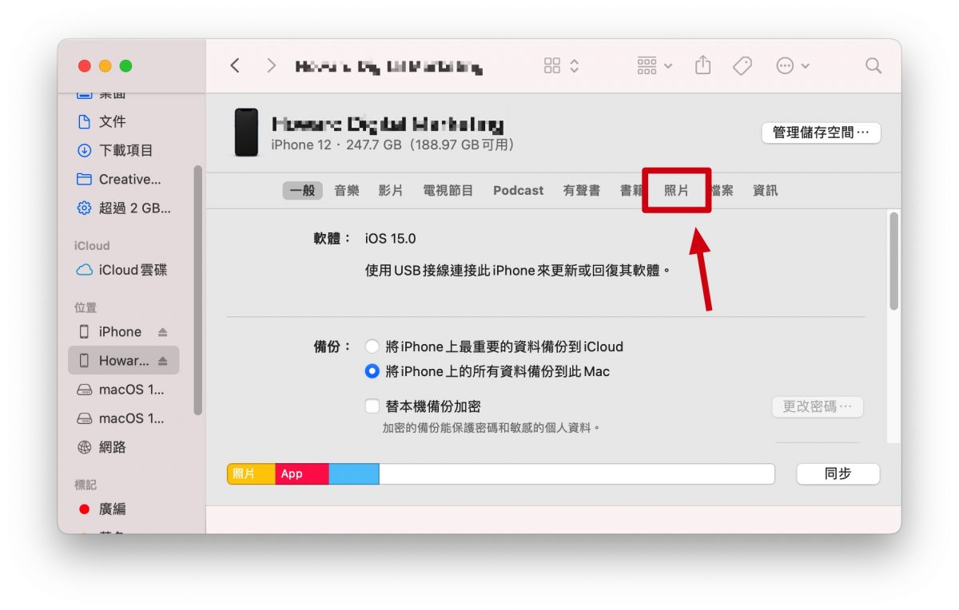Enable 替本機備份加密 checkbox
Viewport: 959px width, 610px height.
pos(372,406)
